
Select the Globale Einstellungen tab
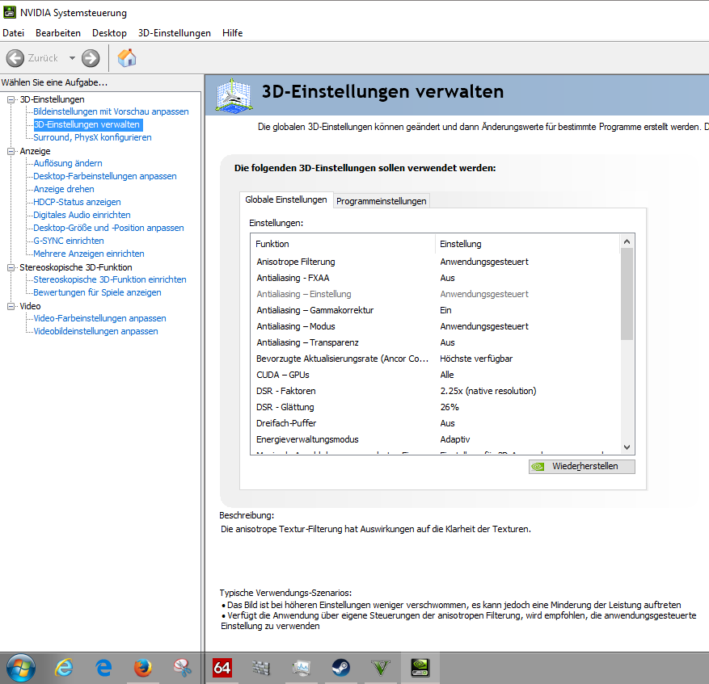pyautogui.click(x=286, y=199)
